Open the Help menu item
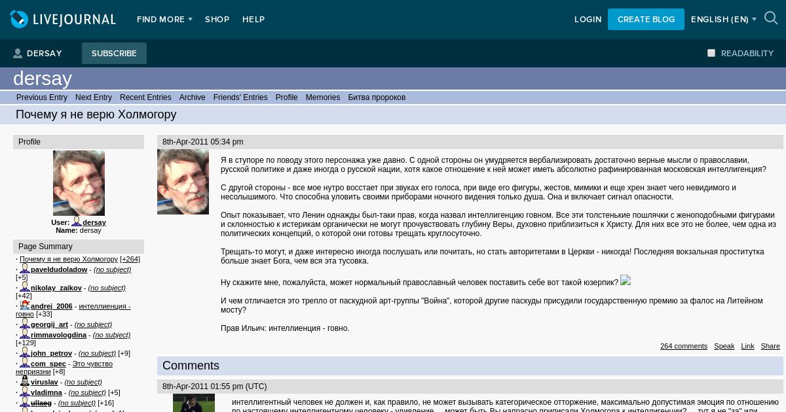Screen dimensions: 786x412 click(x=253, y=20)
